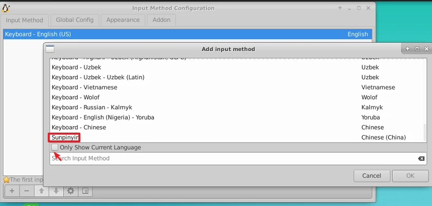This screenshot has width=432, height=206.
Task: Select Keyboard - Vietnamese from the list
Action: [x=84, y=87]
